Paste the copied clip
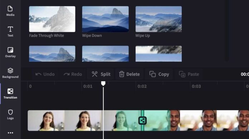The image size is (249, 139). [189, 74]
